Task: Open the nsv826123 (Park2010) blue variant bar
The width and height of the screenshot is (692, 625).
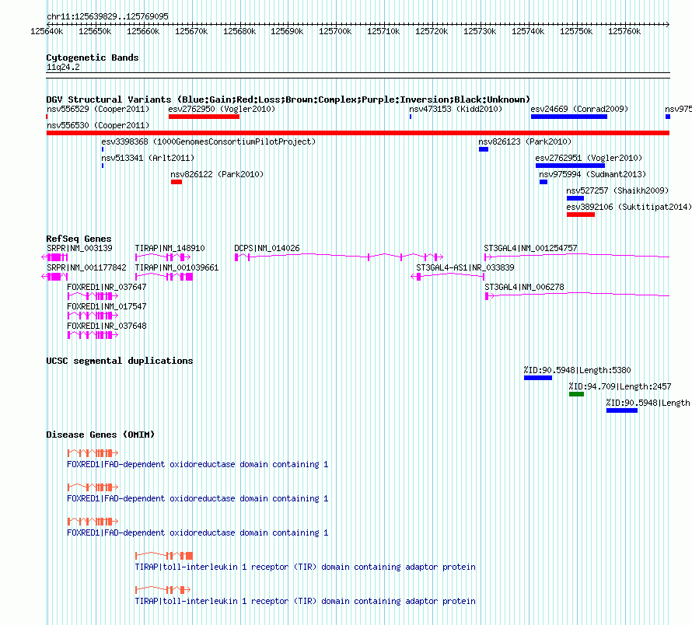Action: pyautogui.click(x=484, y=149)
